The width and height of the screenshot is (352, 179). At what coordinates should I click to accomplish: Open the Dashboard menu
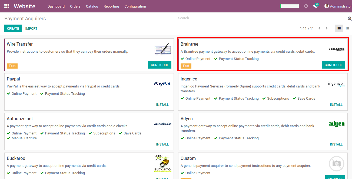click(x=56, y=6)
